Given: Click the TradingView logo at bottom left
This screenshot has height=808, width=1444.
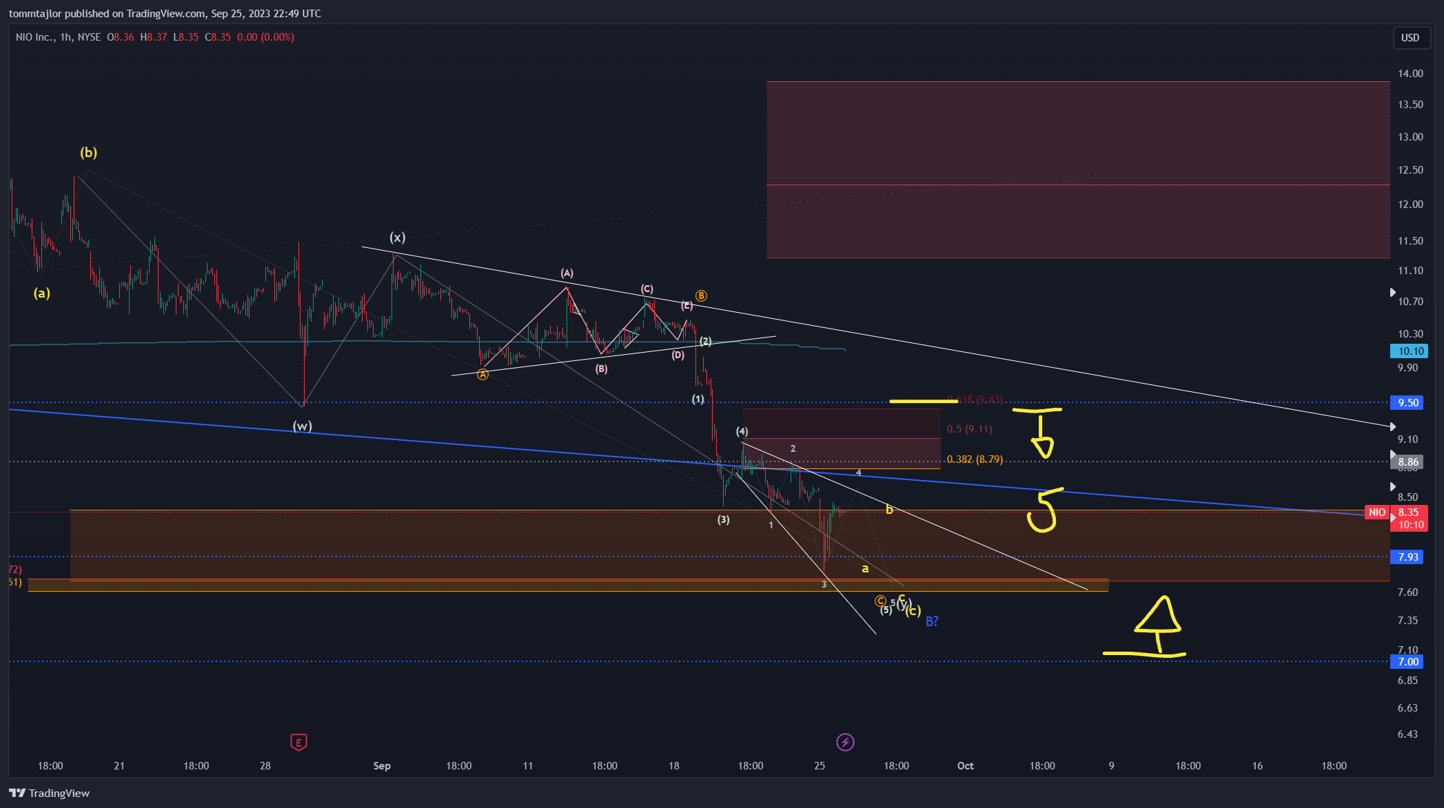Looking at the screenshot, I should tap(49, 793).
